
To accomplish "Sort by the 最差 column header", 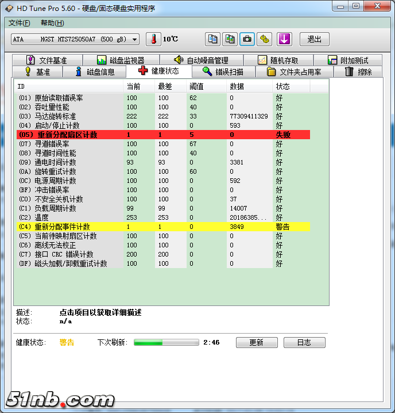I will click(x=171, y=86).
